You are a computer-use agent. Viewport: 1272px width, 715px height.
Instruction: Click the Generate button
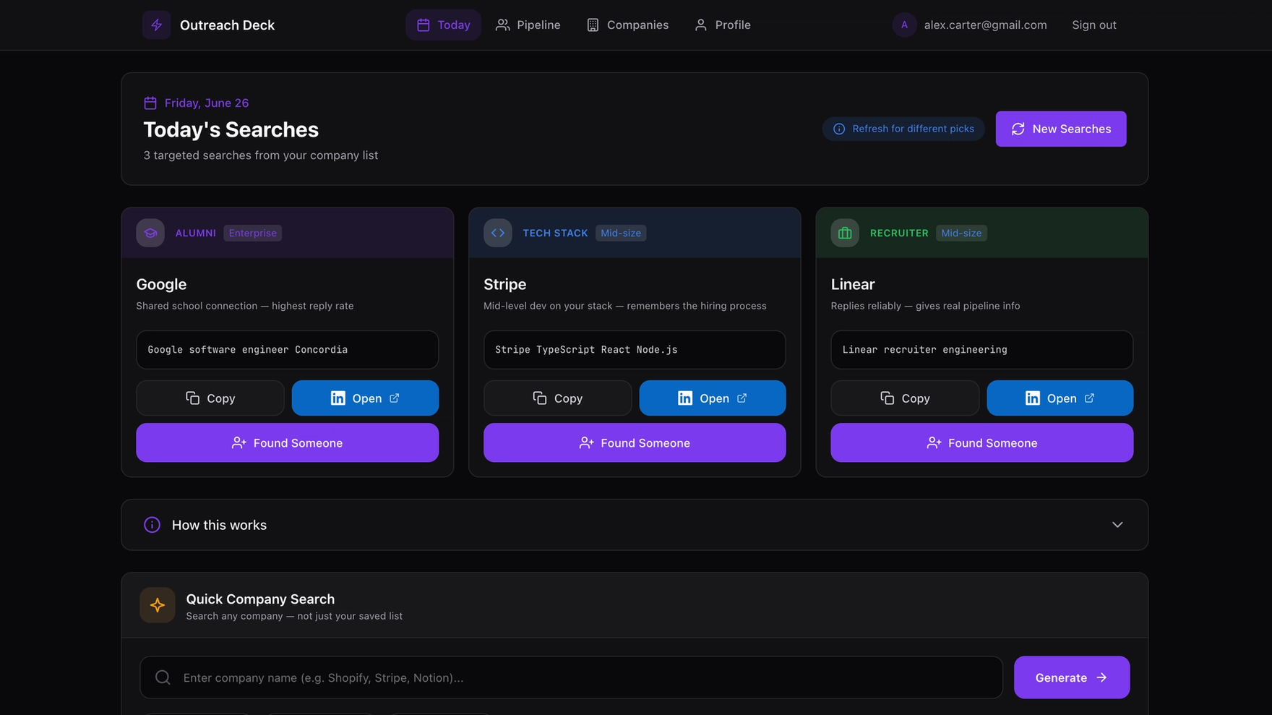click(x=1071, y=677)
